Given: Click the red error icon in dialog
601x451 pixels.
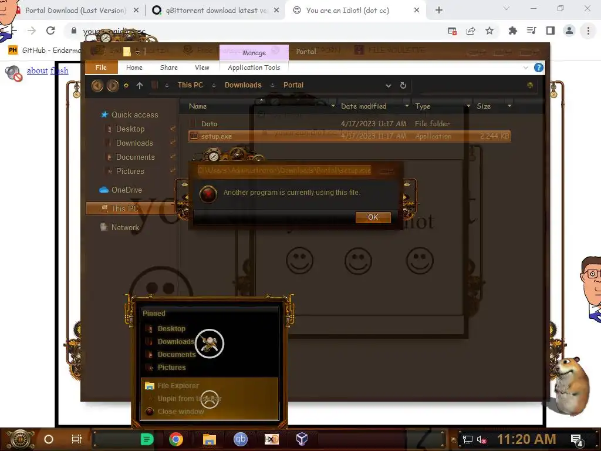Looking at the screenshot, I should point(208,194).
